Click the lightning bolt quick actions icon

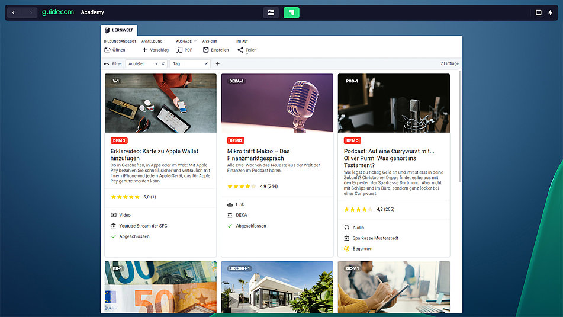pos(551,12)
